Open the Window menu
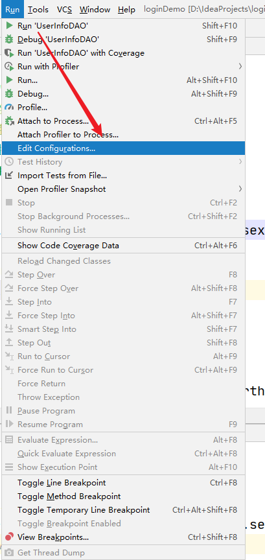 pyautogui.click(x=95, y=9)
